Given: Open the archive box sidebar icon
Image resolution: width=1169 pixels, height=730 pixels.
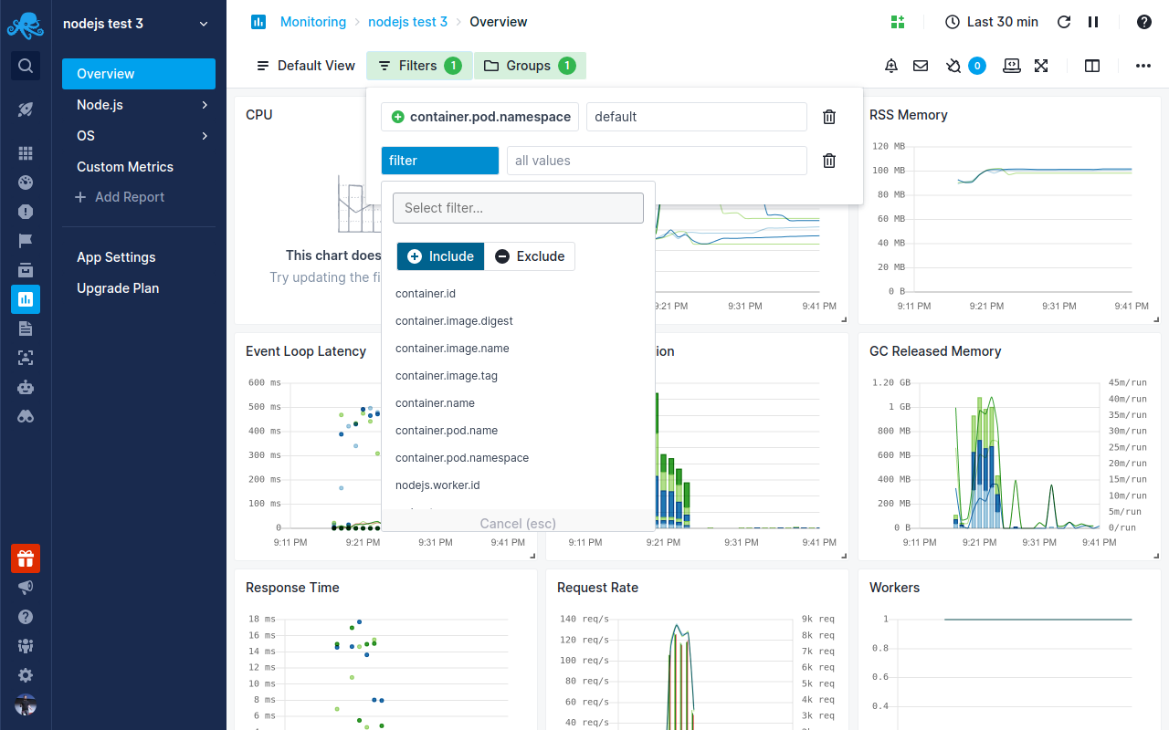Looking at the screenshot, I should [x=26, y=270].
